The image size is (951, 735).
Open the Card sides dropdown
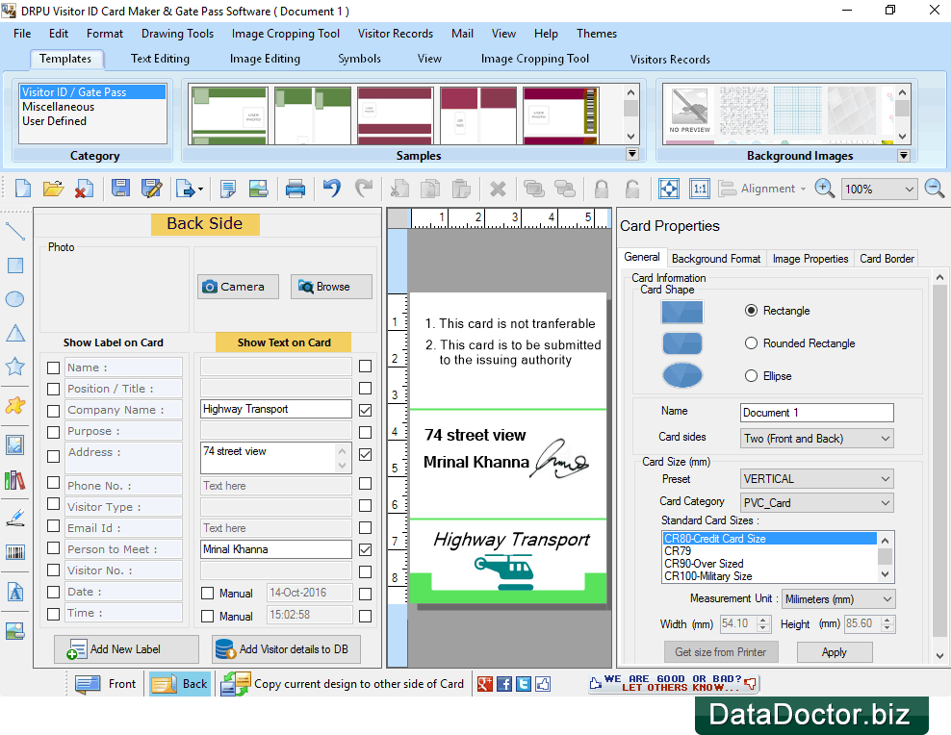[817, 438]
